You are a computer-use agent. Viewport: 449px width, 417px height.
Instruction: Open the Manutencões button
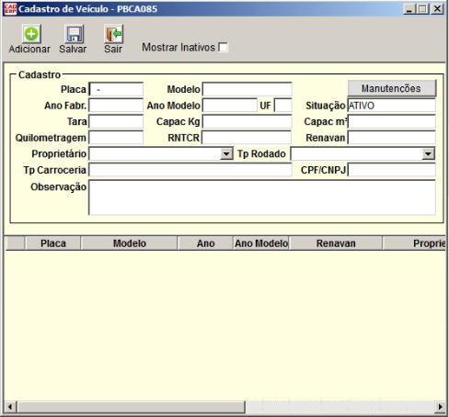coord(392,88)
